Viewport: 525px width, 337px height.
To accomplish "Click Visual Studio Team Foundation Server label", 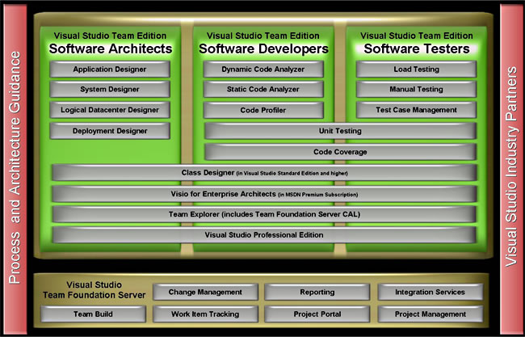I will 94,290.
